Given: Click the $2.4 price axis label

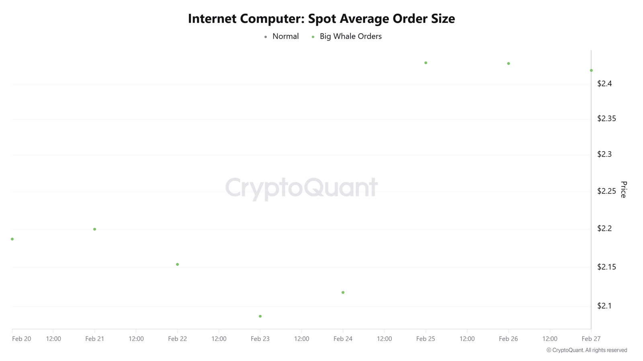Looking at the screenshot, I should click(x=604, y=83).
